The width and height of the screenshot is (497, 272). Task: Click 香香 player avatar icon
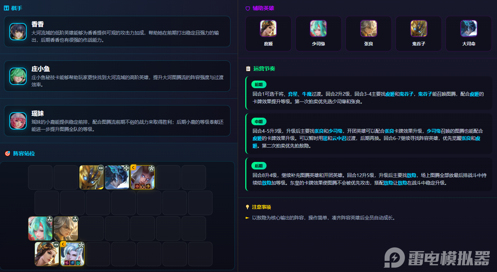click(18, 32)
